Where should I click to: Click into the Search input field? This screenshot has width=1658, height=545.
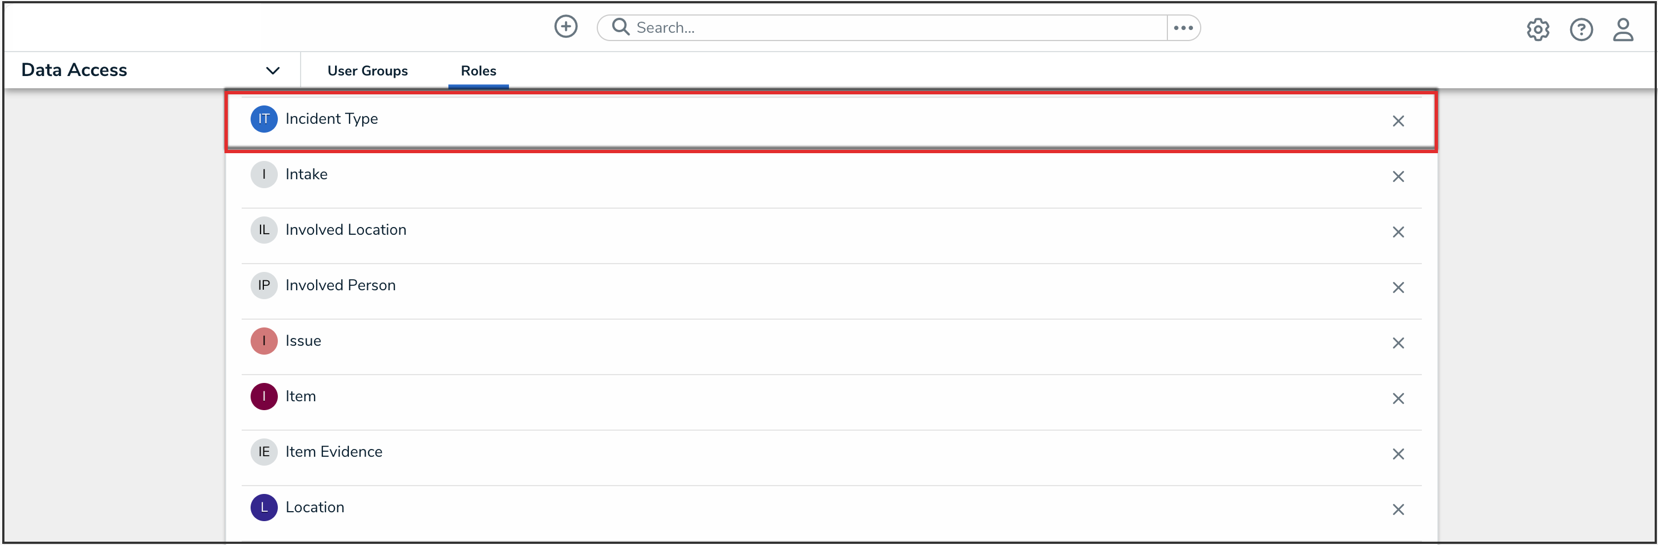click(x=895, y=28)
